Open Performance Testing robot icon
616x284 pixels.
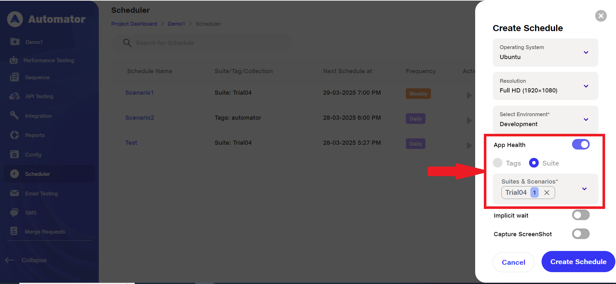pos(14,60)
